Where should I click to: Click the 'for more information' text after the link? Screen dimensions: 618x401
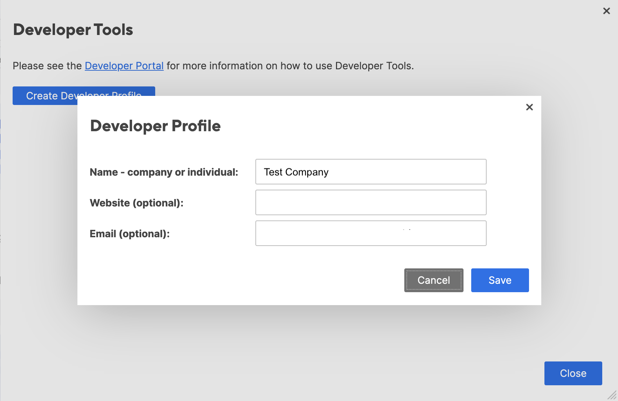coord(289,66)
